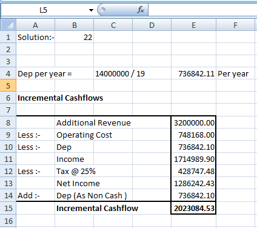Select row 8 header

(x=8, y=122)
